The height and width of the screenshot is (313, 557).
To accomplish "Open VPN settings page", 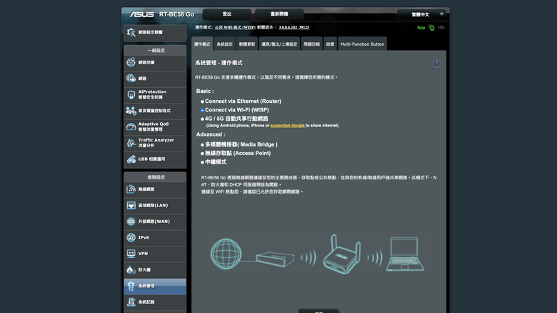I will 155,254.
